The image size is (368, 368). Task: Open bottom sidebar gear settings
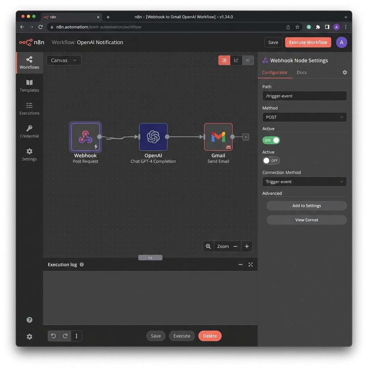pyautogui.click(x=29, y=336)
